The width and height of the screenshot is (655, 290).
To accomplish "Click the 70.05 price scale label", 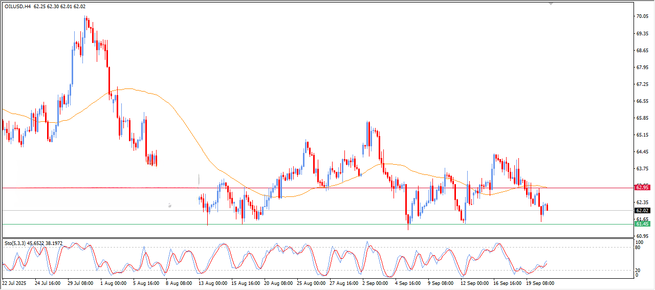I will click(x=642, y=16).
